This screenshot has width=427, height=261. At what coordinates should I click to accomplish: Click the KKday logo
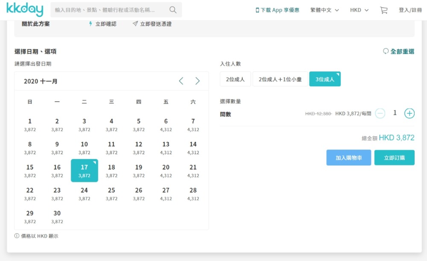tap(23, 10)
